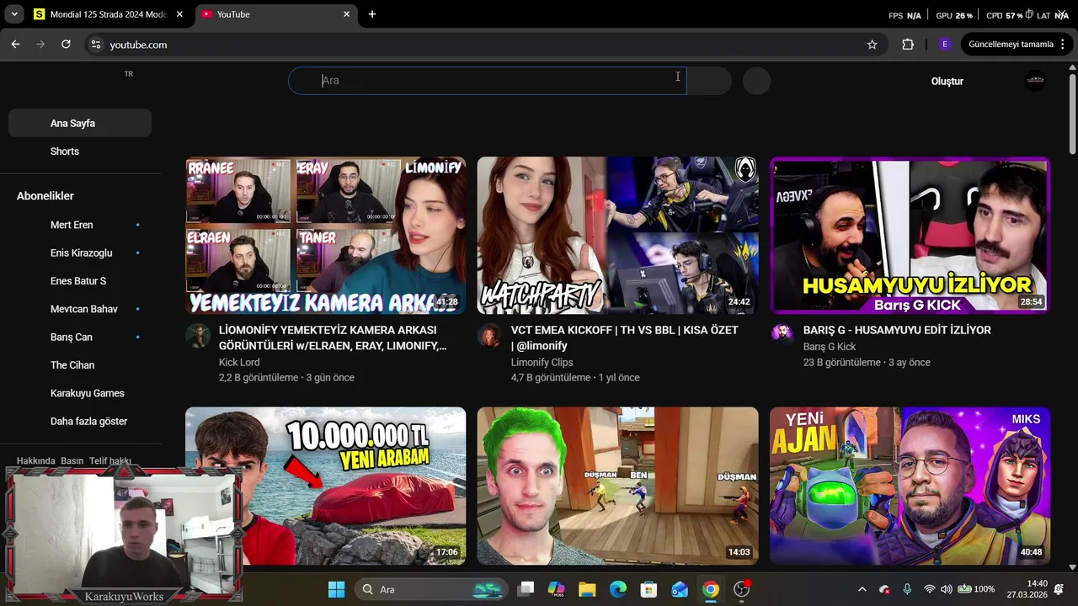Screen dimensions: 1078x606
Task: Open Outlook from the taskbar
Action: (x=680, y=589)
